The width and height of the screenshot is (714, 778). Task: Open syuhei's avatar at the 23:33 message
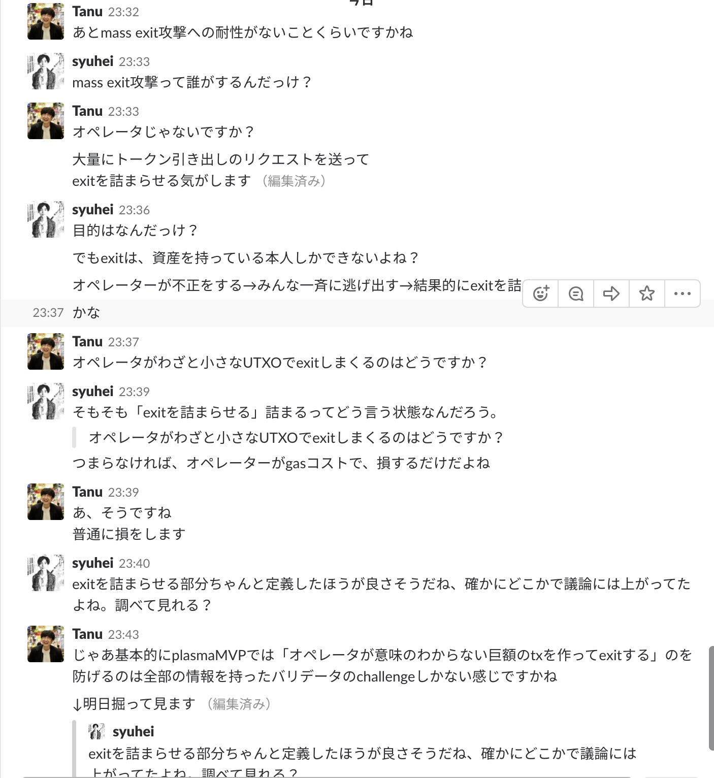tap(46, 71)
